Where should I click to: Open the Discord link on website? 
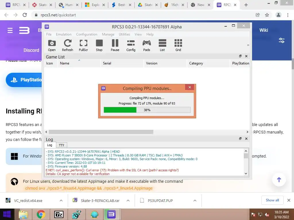coord(31,50)
